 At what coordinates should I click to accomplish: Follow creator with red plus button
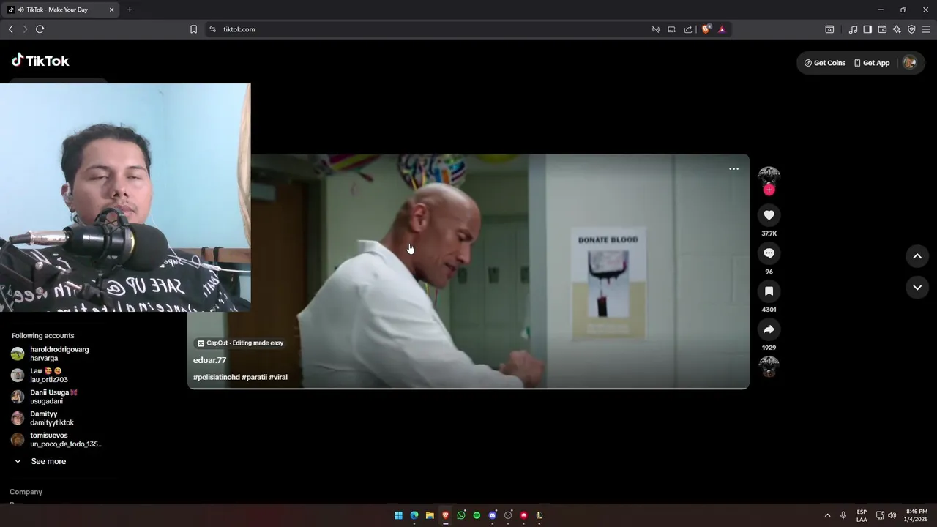point(769,190)
